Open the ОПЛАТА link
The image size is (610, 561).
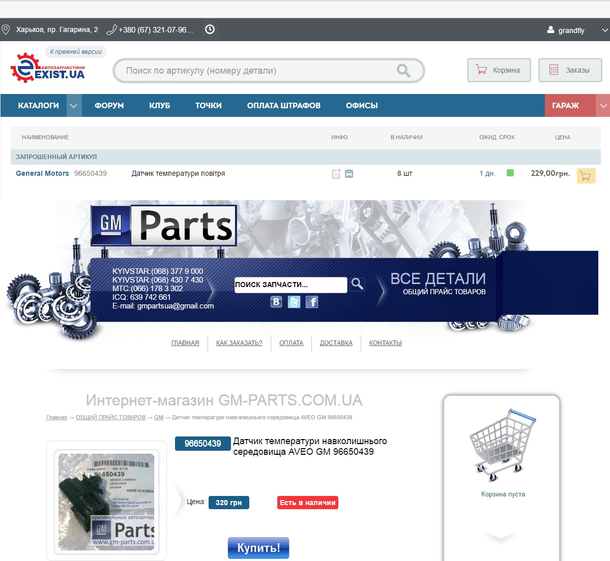tap(292, 342)
